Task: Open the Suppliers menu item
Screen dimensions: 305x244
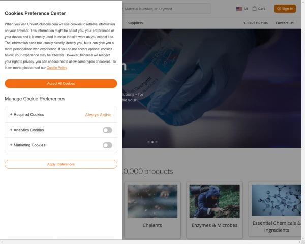Action: [x=135, y=23]
